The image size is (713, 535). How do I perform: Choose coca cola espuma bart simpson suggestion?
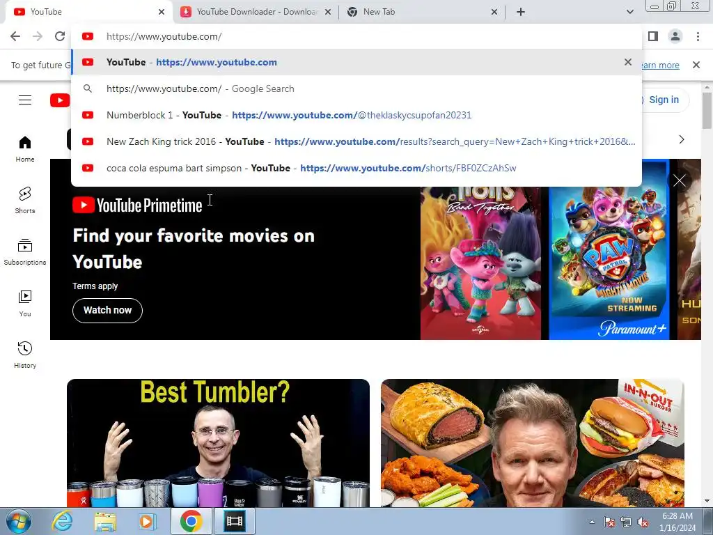click(x=356, y=168)
